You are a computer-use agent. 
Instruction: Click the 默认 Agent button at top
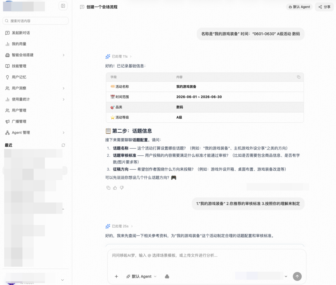click(x=299, y=7)
